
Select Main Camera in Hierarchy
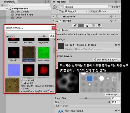click(x=22, y=12)
